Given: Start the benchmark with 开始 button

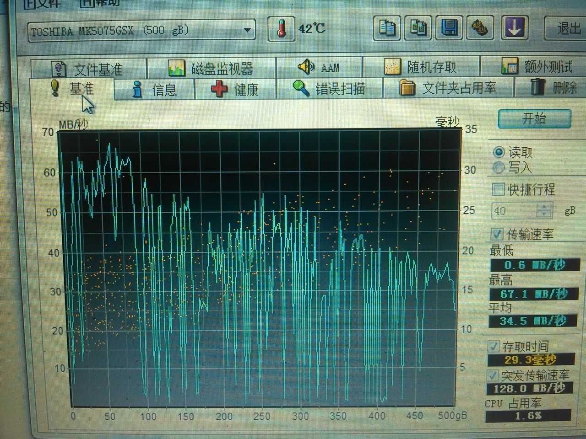Looking at the screenshot, I should click(534, 119).
